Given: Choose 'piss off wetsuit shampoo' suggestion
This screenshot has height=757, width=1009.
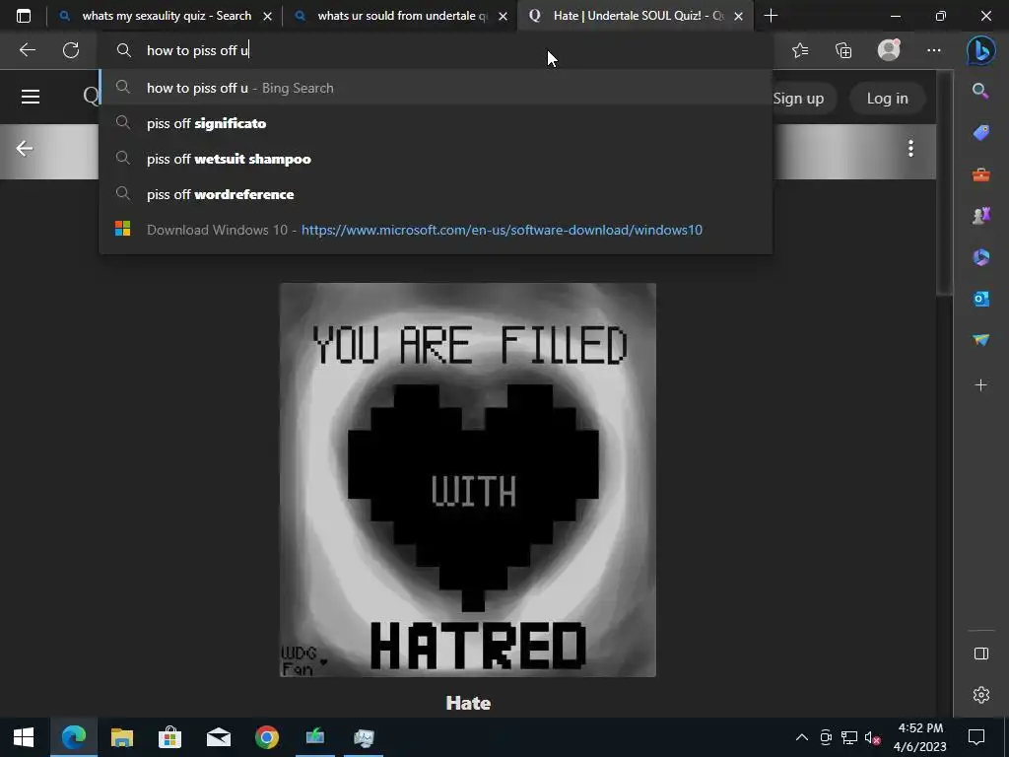Looking at the screenshot, I should point(436,159).
